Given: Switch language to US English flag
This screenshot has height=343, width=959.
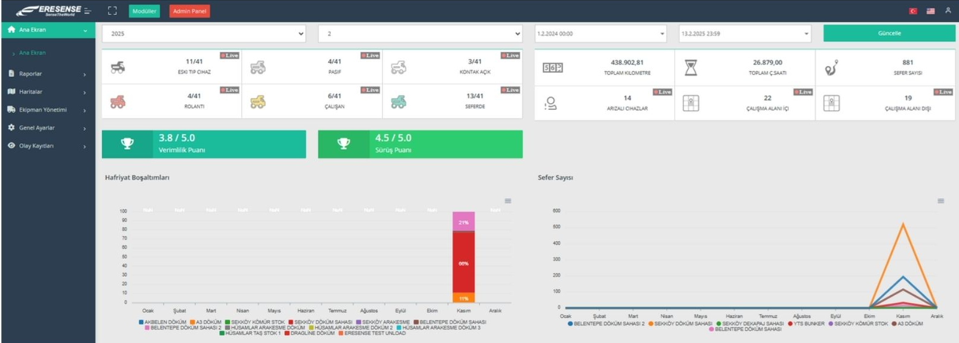Looking at the screenshot, I should click(930, 11).
